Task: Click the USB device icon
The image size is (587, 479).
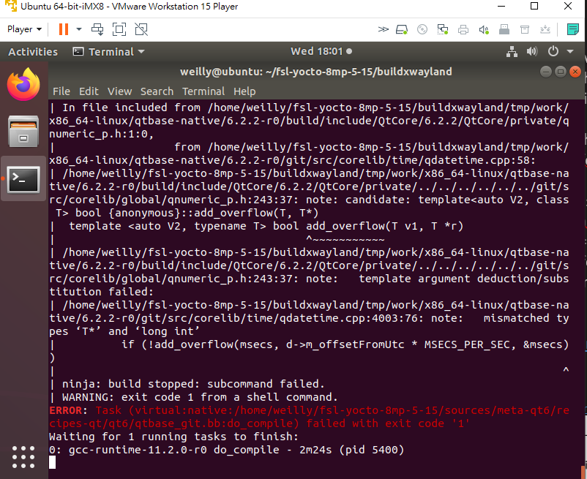Action: coord(504,29)
